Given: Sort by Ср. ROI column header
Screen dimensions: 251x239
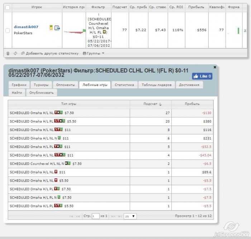Looking at the screenshot, I should (176, 7).
